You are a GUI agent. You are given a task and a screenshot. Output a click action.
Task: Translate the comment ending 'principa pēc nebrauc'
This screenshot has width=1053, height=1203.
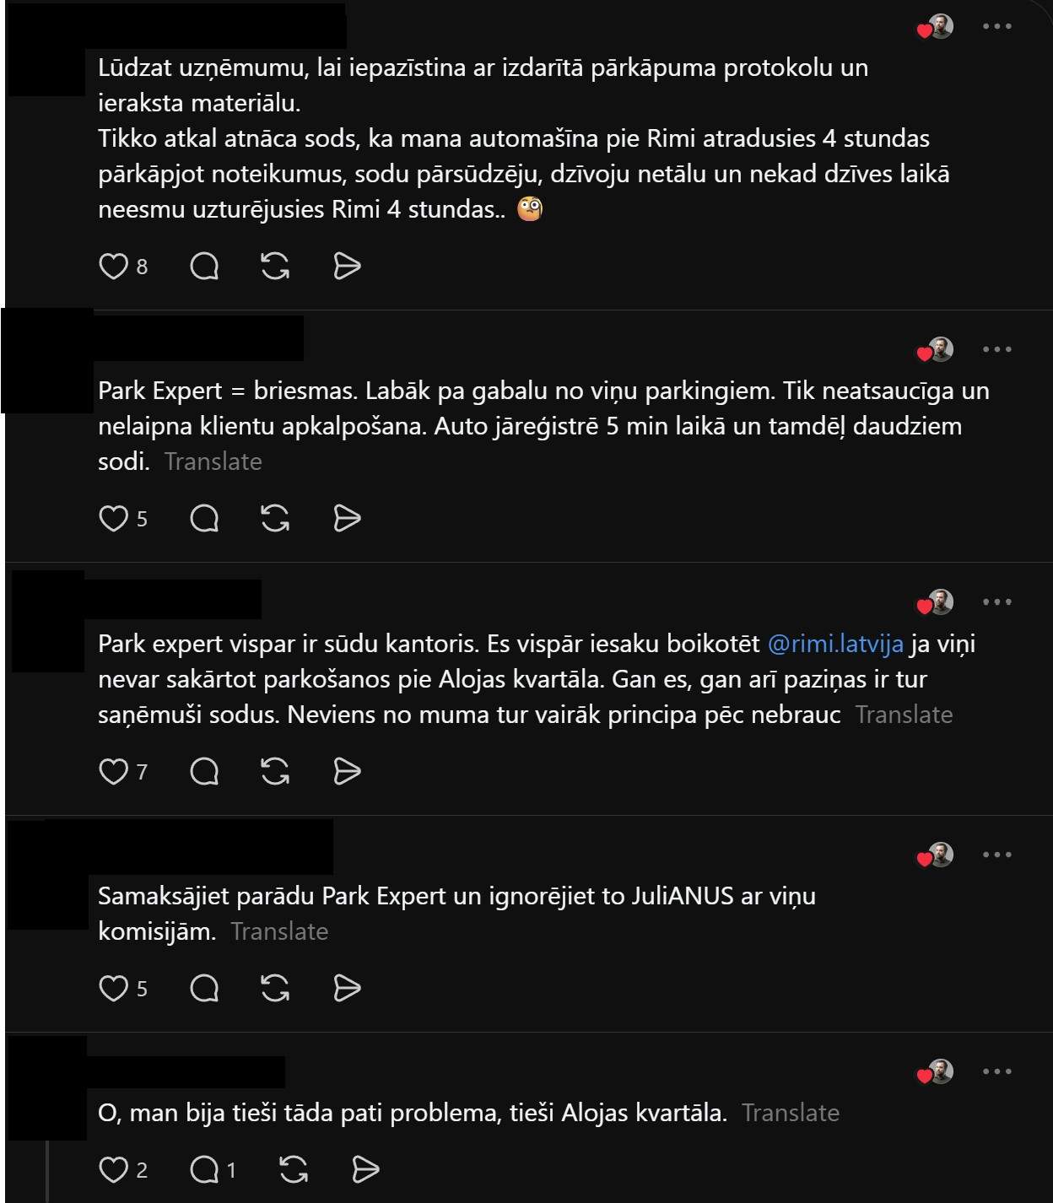pos(904,715)
